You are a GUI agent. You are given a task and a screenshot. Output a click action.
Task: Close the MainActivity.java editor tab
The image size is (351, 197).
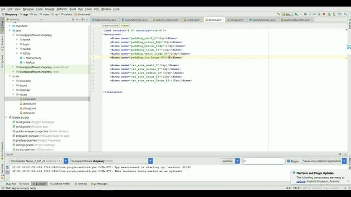118,20
